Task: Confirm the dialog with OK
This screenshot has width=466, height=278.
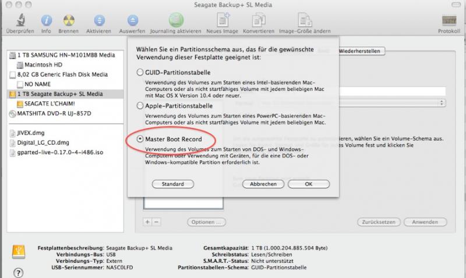Action: (309, 184)
